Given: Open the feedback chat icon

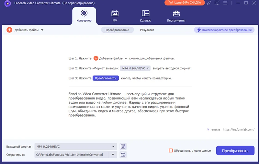Looking at the screenshot, I should click(217, 3).
